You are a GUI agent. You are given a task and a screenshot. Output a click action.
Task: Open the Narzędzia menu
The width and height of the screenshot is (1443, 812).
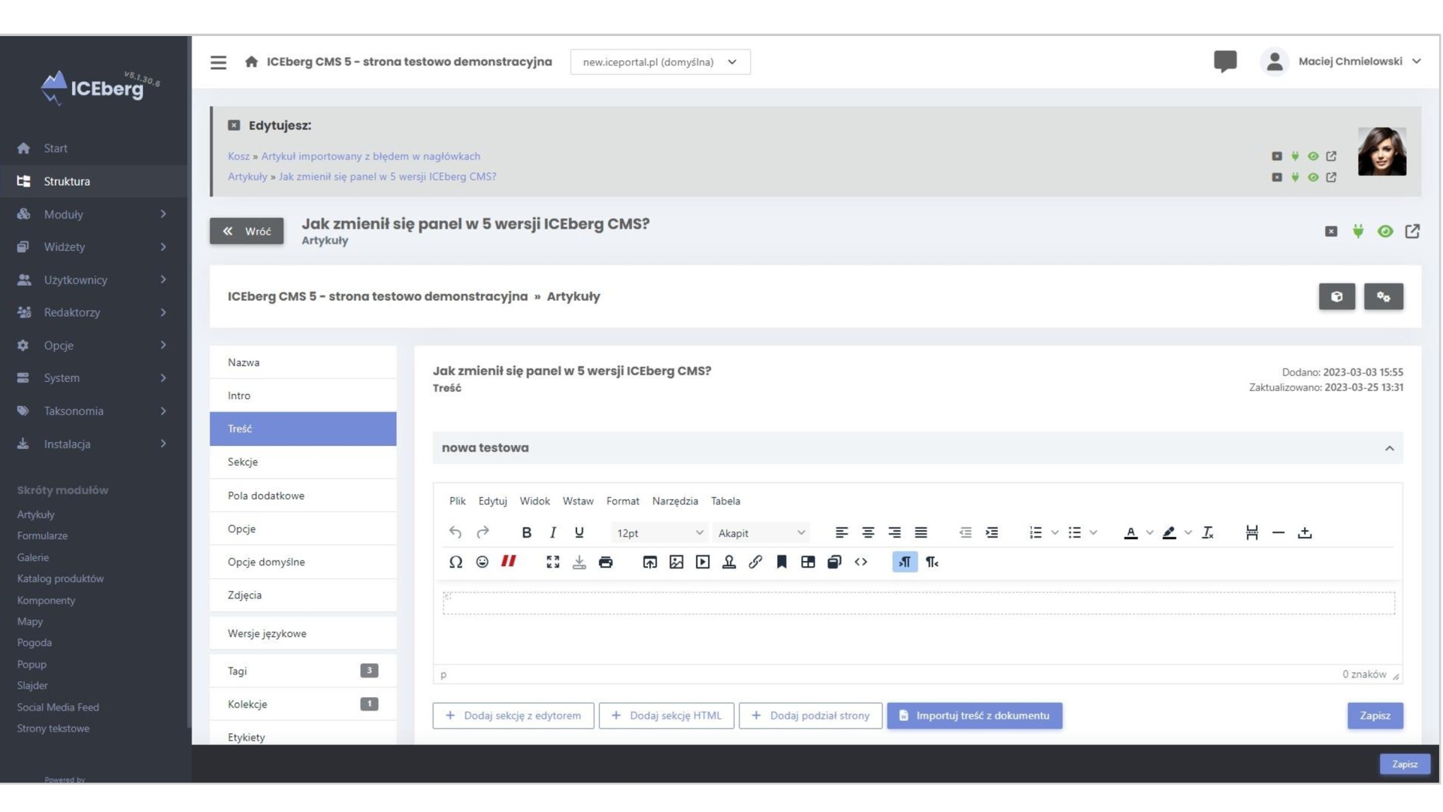[675, 501]
